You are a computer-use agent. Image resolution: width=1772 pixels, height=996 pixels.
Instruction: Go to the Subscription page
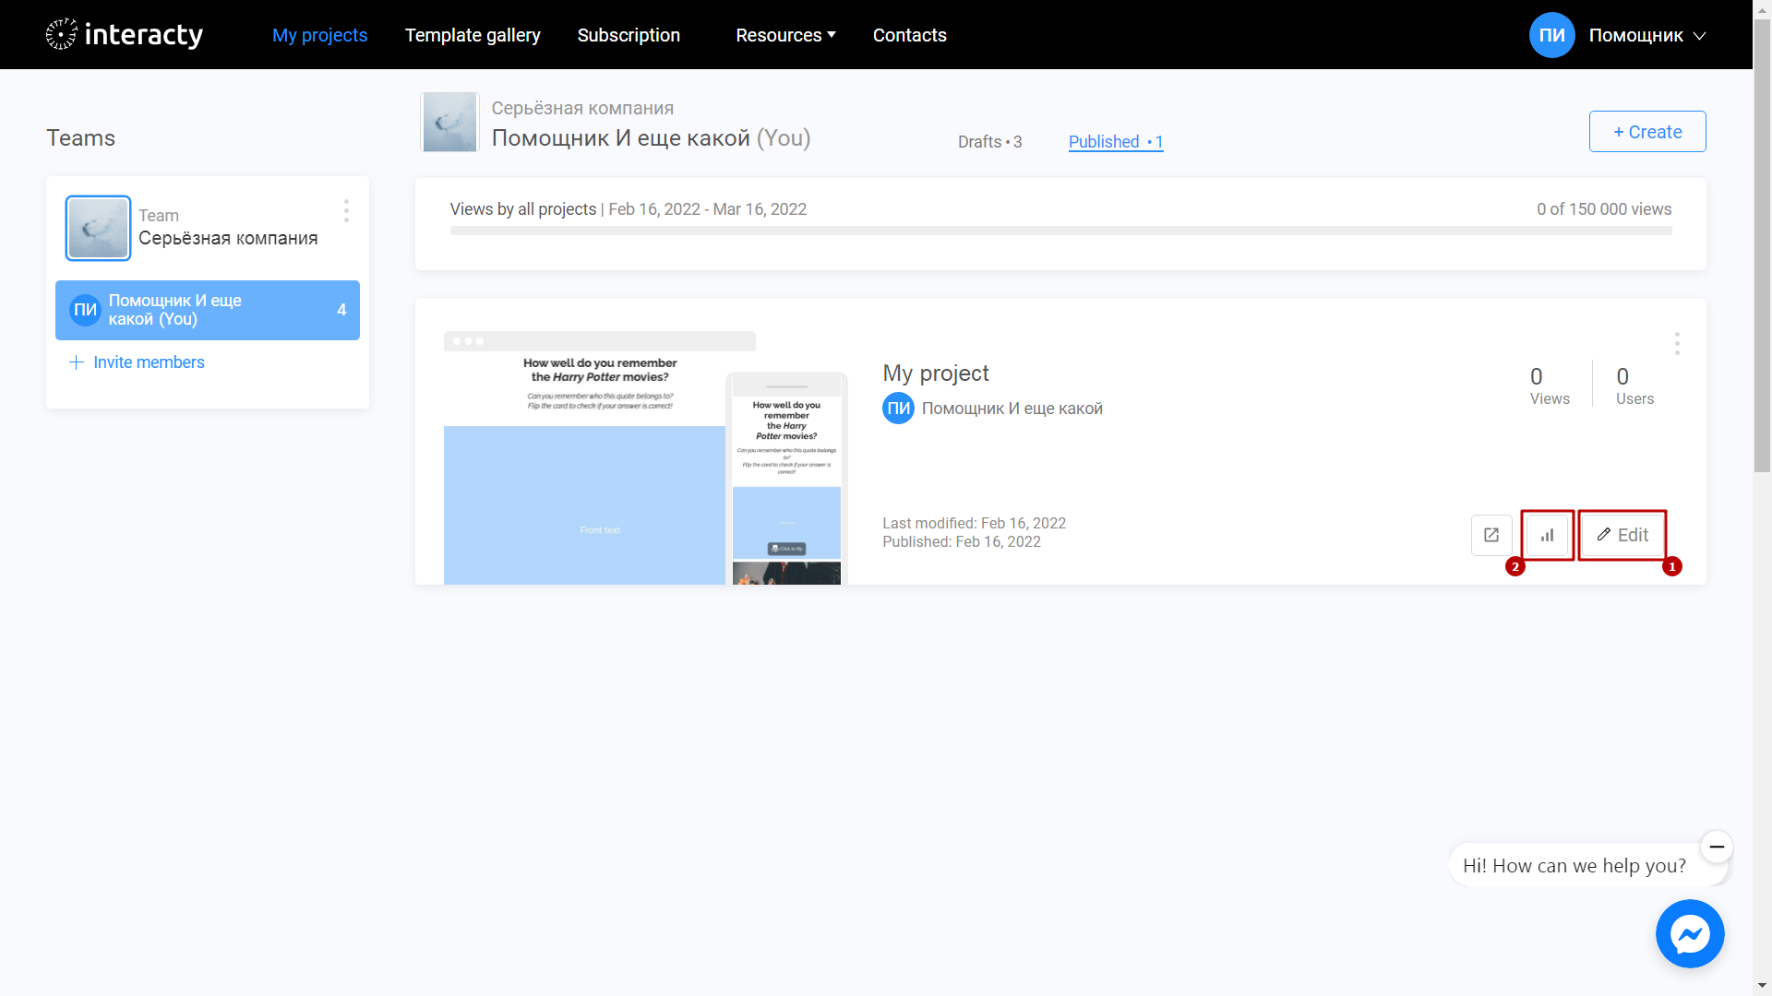[x=629, y=35]
